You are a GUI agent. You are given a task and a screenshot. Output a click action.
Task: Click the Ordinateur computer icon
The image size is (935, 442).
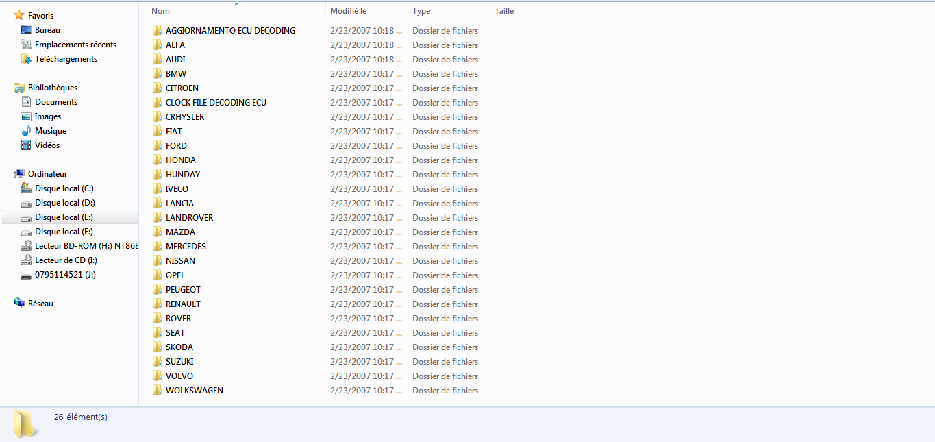pos(19,174)
